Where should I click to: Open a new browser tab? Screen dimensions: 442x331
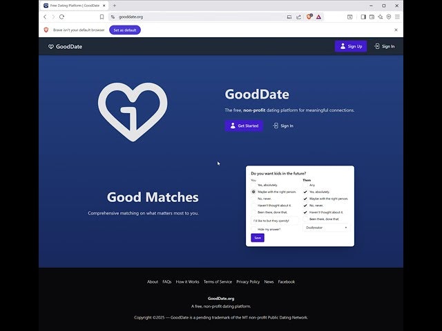point(115,6)
